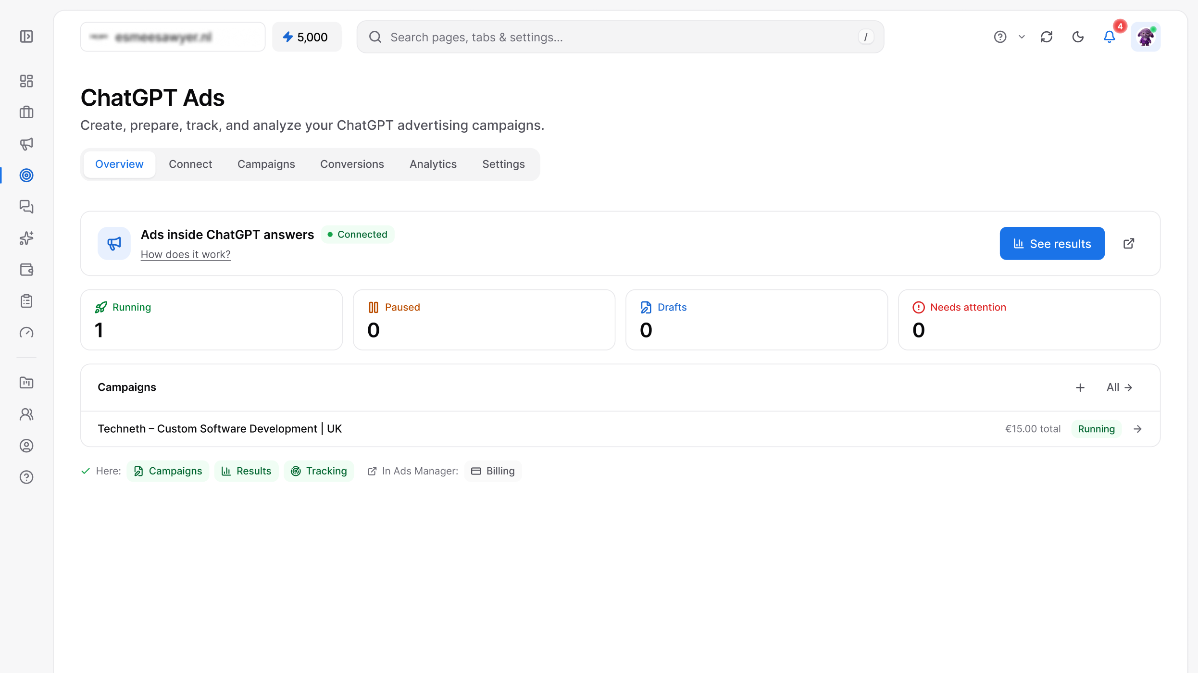Open the wallet icon in sidebar
The image size is (1198, 673).
pos(26,270)
